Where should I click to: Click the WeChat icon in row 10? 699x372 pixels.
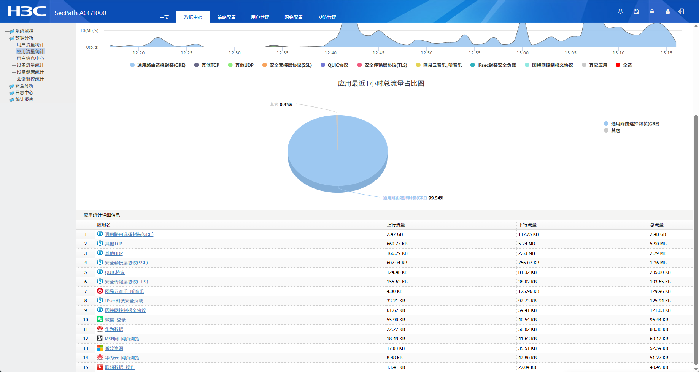click(100, 319)
